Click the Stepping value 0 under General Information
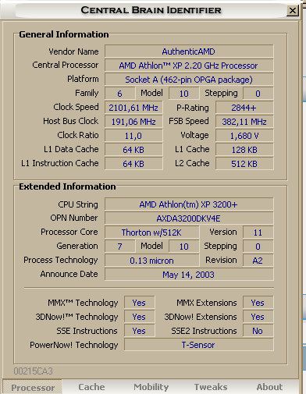This screenshot has width=306, height=394. (x=258, y=94)
